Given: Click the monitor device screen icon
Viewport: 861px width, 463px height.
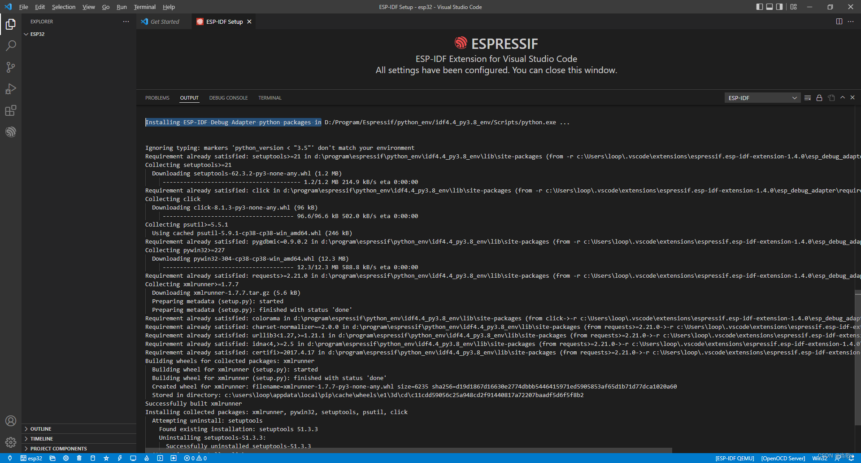Looking at the screenshot, I should (x=133, y=458).
